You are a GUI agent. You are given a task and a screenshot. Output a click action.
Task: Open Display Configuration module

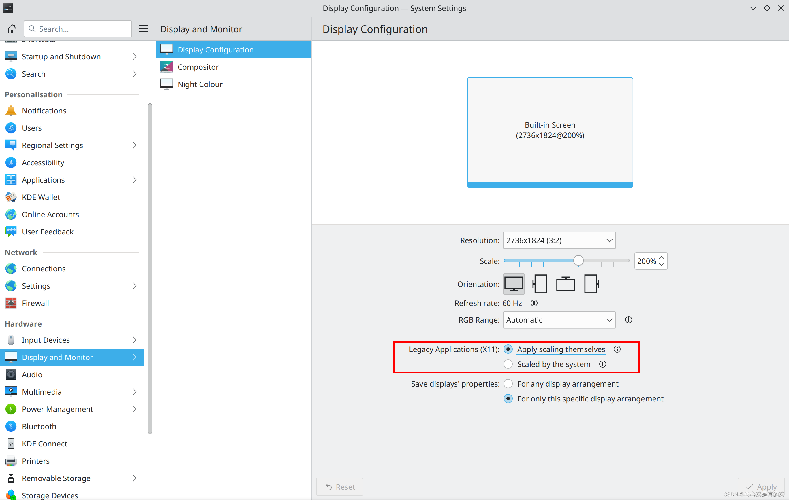[x=234, y=50]
